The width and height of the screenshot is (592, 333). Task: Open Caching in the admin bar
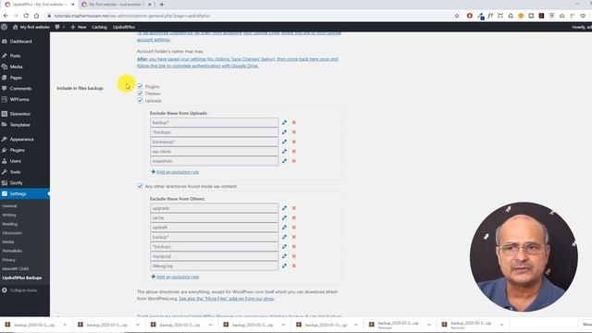[x=99, y=27]
